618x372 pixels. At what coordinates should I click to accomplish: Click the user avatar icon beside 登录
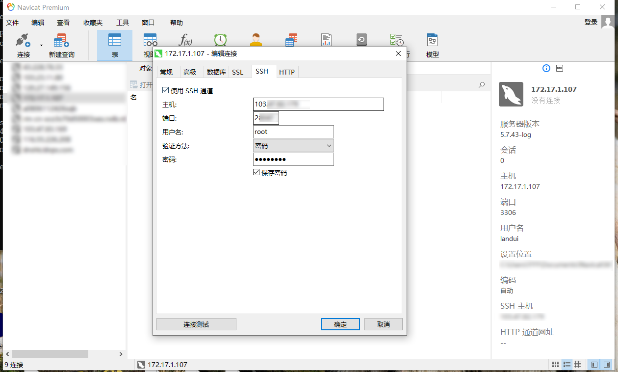(x=608, y=22)
